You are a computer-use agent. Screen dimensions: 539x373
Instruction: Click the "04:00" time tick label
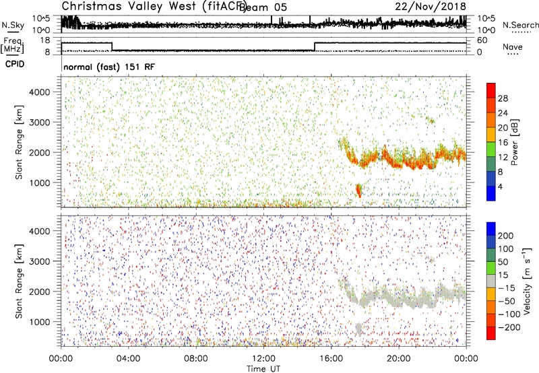[x=128, y=359]
